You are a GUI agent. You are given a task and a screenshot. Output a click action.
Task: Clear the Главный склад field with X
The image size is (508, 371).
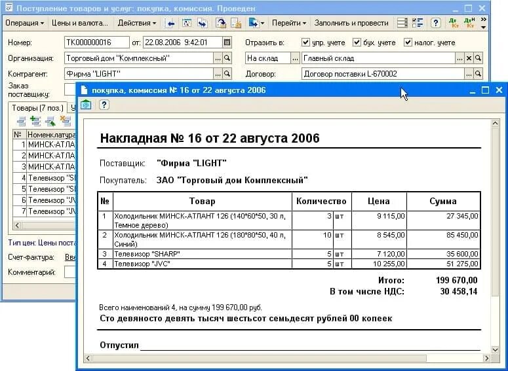click(469, 58)
